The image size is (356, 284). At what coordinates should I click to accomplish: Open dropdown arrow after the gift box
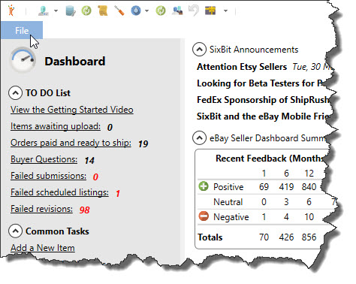pyautogui.click(x=225, y=11)
